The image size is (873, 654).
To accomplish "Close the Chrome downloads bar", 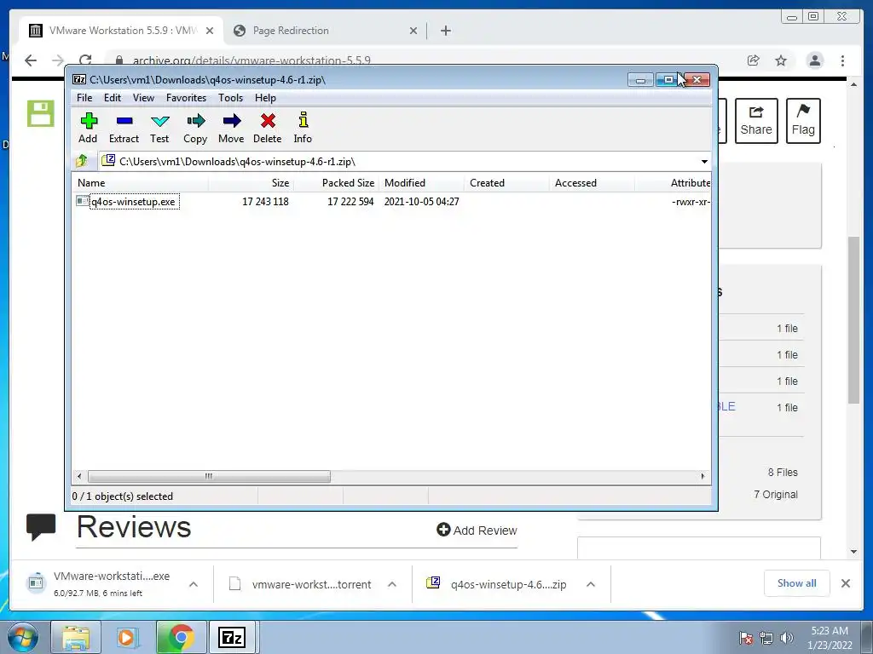I will (x=846, y=582).
